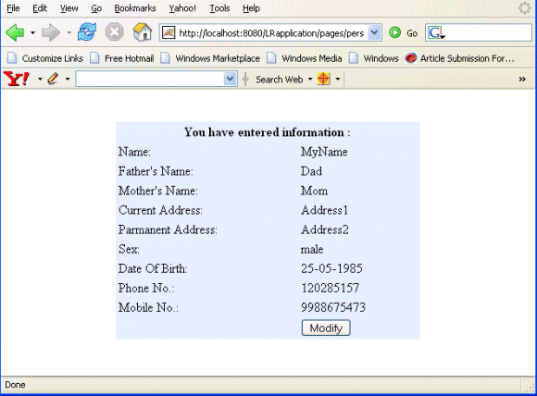
Task: Click the Yahoo toolbar pencil icon
Action: click(53, 79)
